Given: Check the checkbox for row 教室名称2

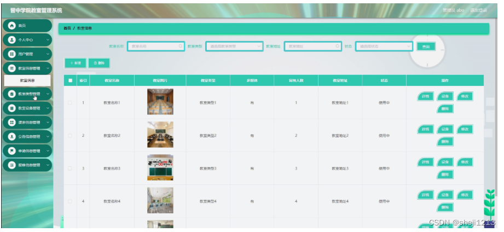Looking at the screenshot, I should tap(70, 136).
